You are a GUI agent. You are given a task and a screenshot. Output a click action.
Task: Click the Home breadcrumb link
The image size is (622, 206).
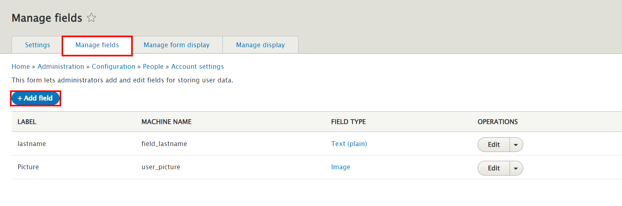point(21,66)
